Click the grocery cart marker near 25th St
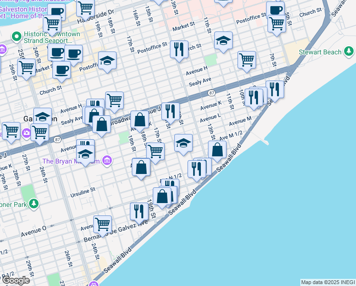The height and width of the screenshot is (286, 356). coord(26,68)
